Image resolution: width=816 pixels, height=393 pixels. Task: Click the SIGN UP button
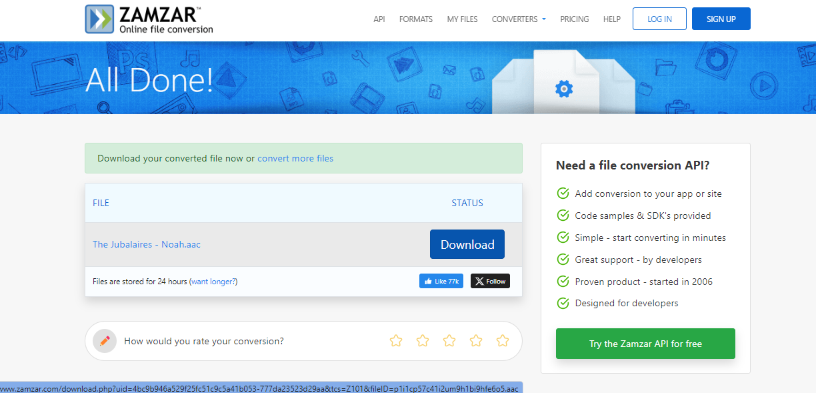click(x=721, y=19)
